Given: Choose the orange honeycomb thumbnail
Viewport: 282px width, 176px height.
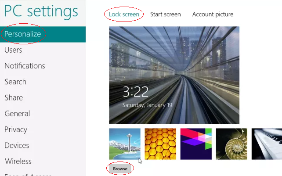Looking at the screenshot, I should tap(160, 144).
